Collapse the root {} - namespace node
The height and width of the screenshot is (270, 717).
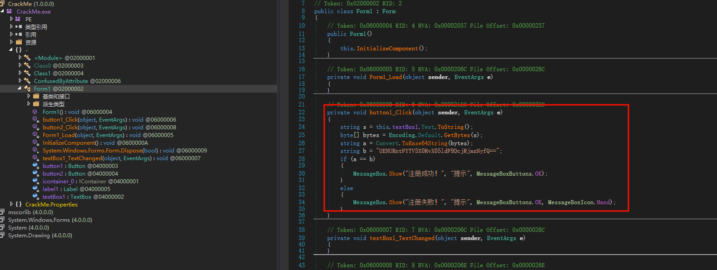[11, 50]
